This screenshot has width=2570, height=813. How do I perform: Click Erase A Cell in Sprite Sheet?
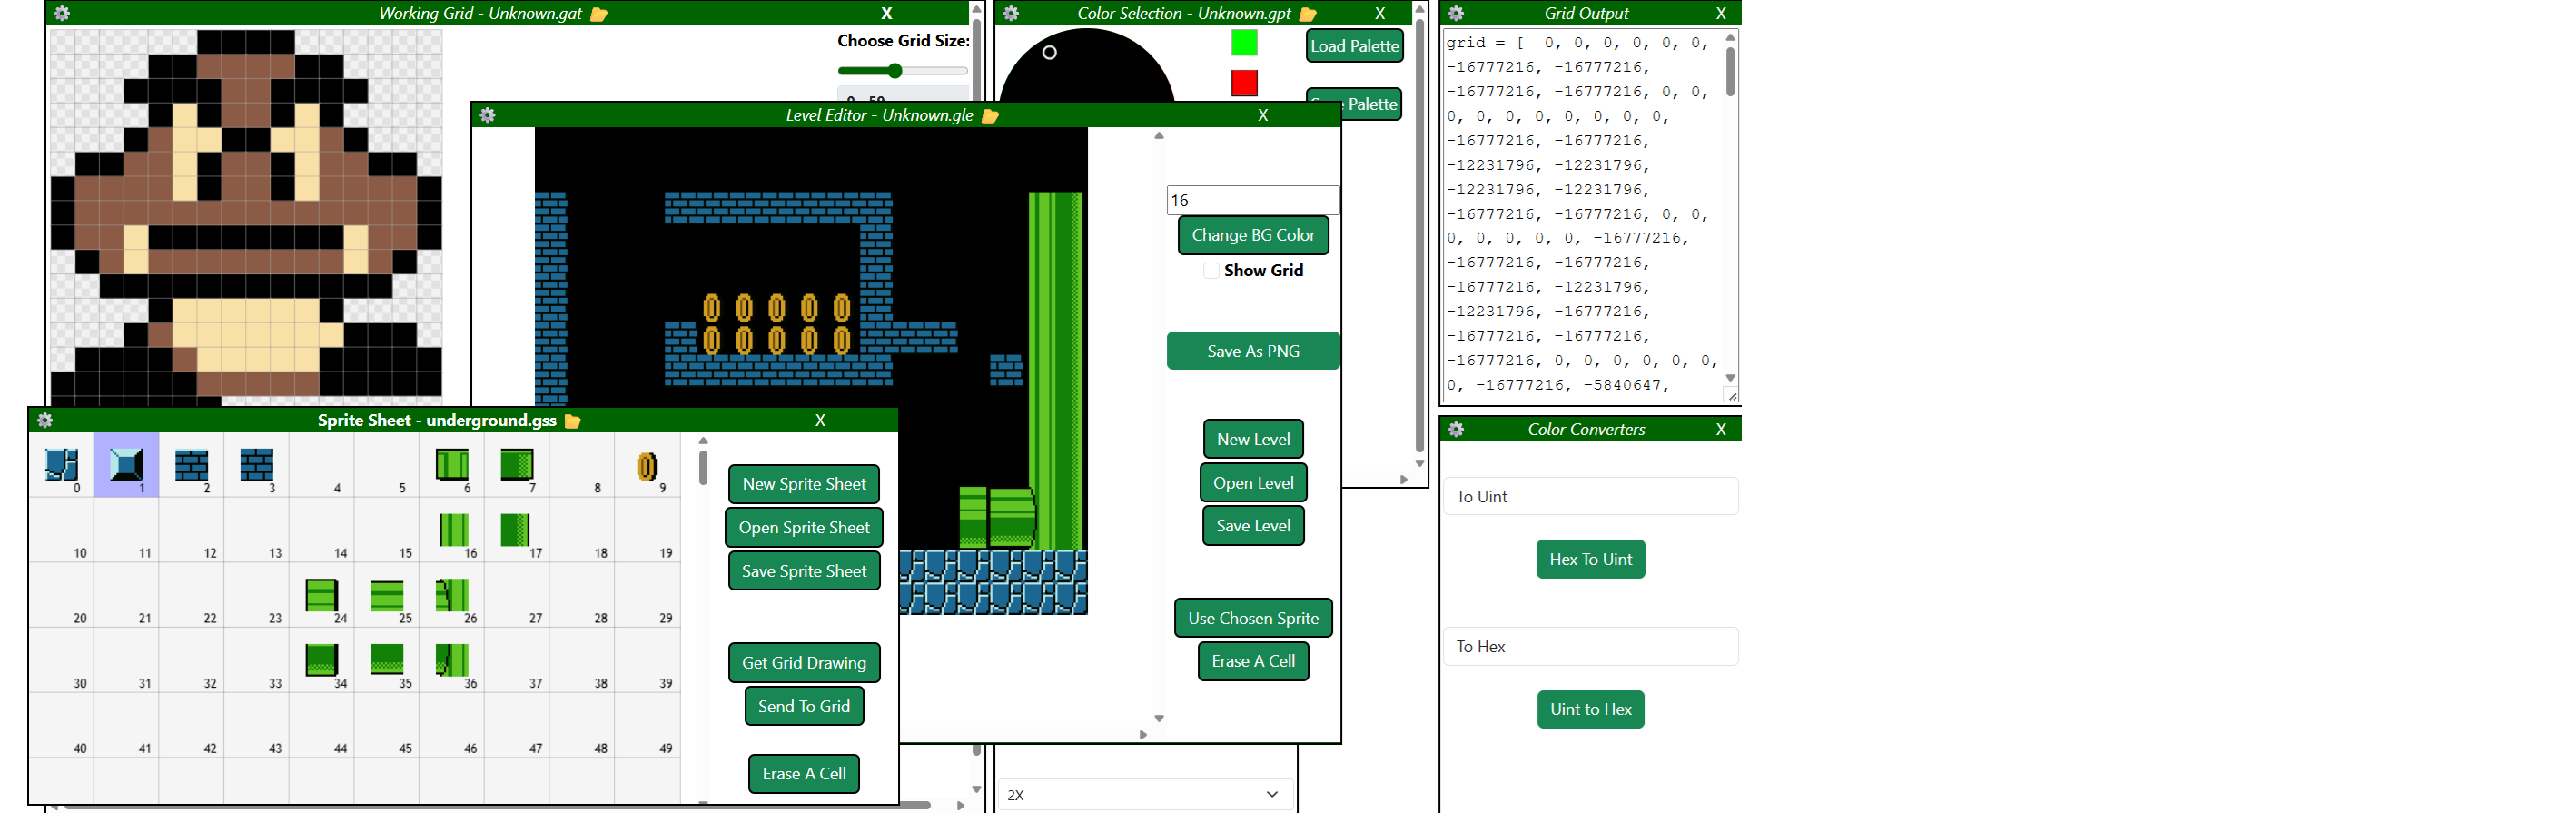click(x=804, y=774)
